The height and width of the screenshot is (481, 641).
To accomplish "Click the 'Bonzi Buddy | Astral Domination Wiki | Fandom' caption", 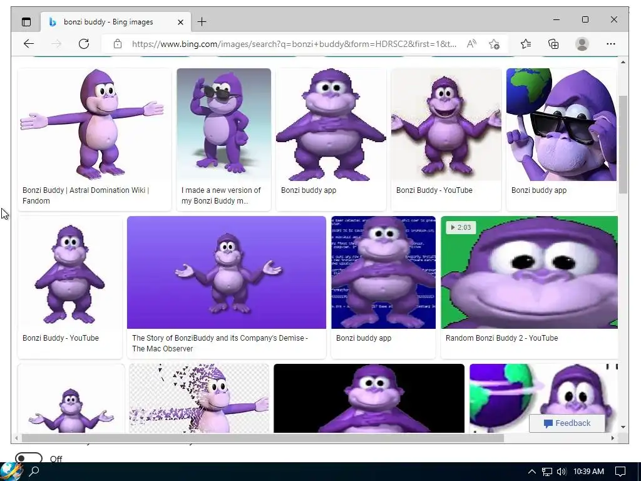I will point(86,195).
